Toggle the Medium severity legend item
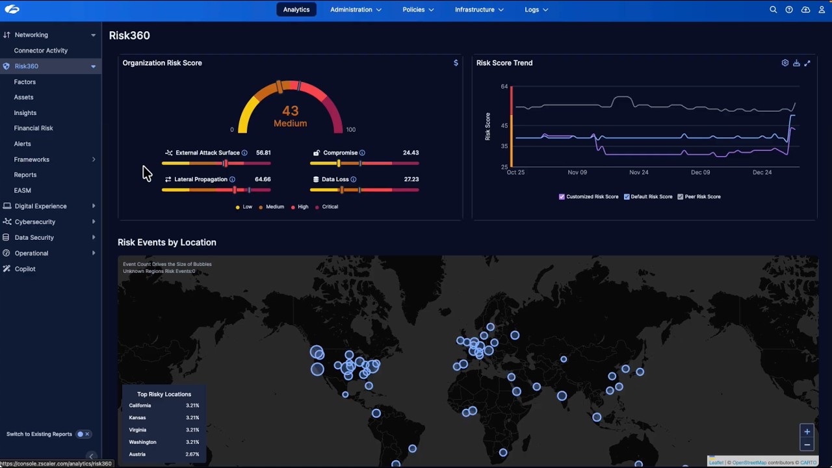The width and height of the screenshot is (832, 468). tap(272, 207)
